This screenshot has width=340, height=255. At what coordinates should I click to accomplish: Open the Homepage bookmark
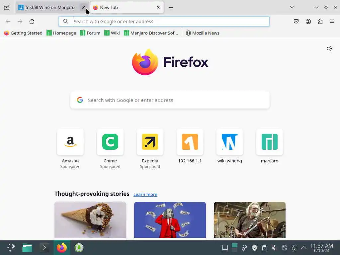(x=61, y=33)
